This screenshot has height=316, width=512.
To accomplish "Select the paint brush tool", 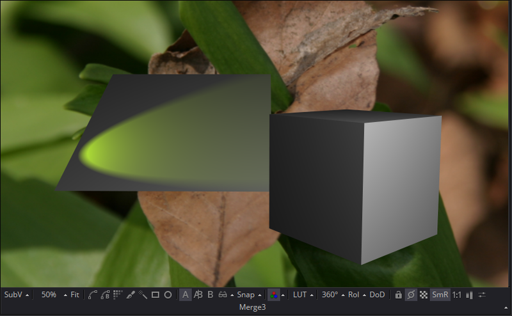I will [x=131, y=295].
